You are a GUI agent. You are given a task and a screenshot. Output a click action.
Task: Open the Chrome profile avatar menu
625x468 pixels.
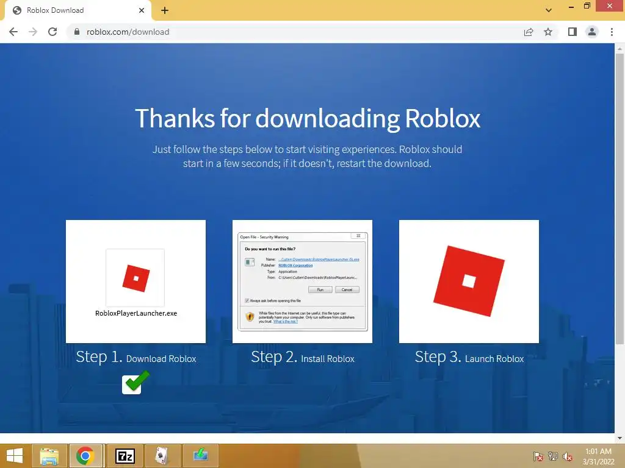pos(592,32)
